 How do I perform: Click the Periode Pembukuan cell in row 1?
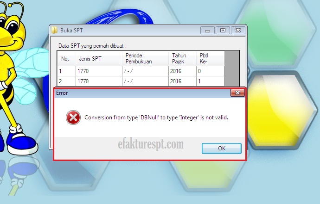tap(145, 71)
